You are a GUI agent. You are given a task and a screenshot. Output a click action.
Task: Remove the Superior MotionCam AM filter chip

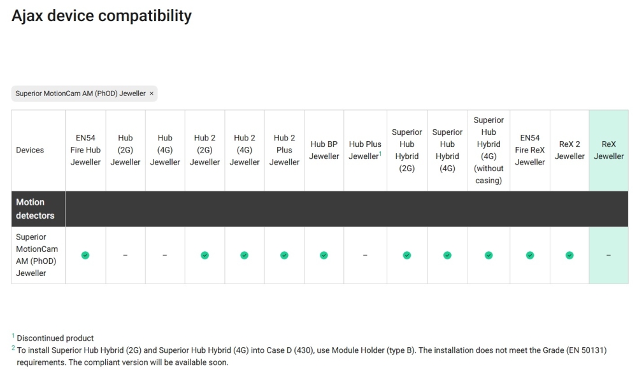[x=152, y=93]
